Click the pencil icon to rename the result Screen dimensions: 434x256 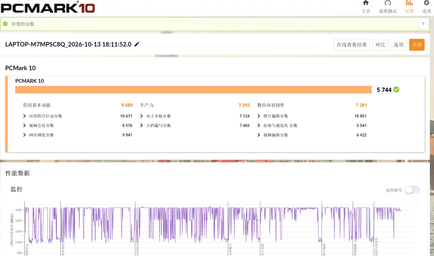coord(137,44)
